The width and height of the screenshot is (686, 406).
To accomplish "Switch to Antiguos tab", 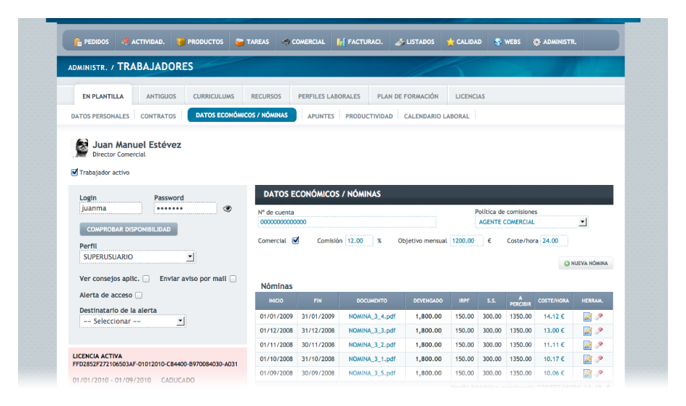I will click(x=161, y=96).
